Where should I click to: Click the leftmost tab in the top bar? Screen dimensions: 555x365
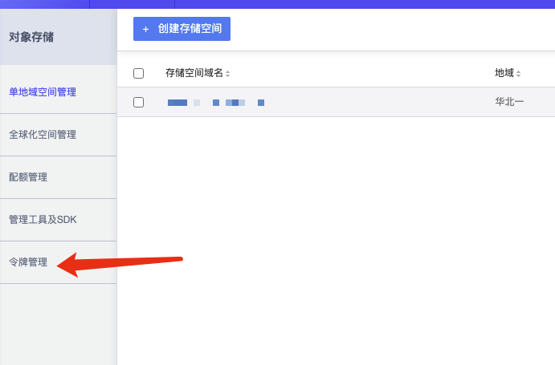click(44, 3)
